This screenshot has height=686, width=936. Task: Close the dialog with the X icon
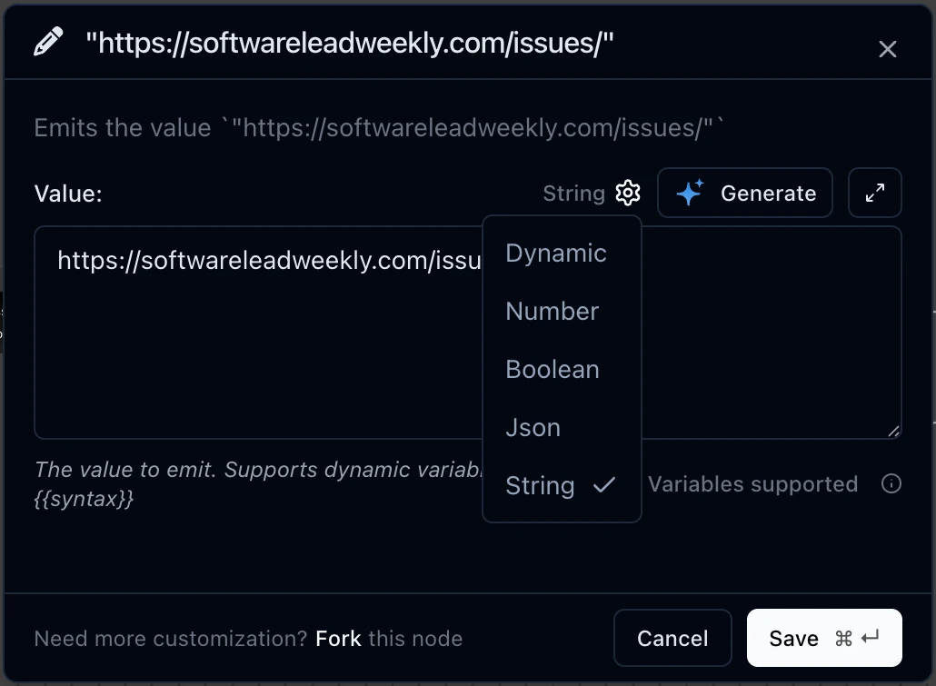point(887,49)
